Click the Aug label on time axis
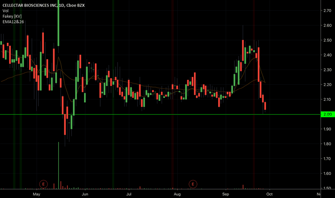This screenshot has width=335, height=198. 177,194
